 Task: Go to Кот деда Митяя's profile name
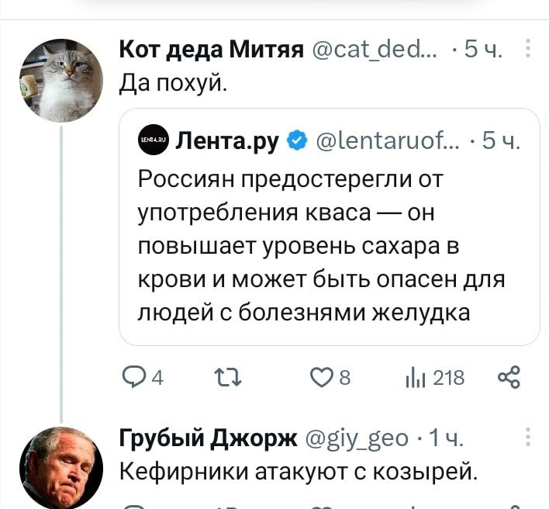(210, 51)
